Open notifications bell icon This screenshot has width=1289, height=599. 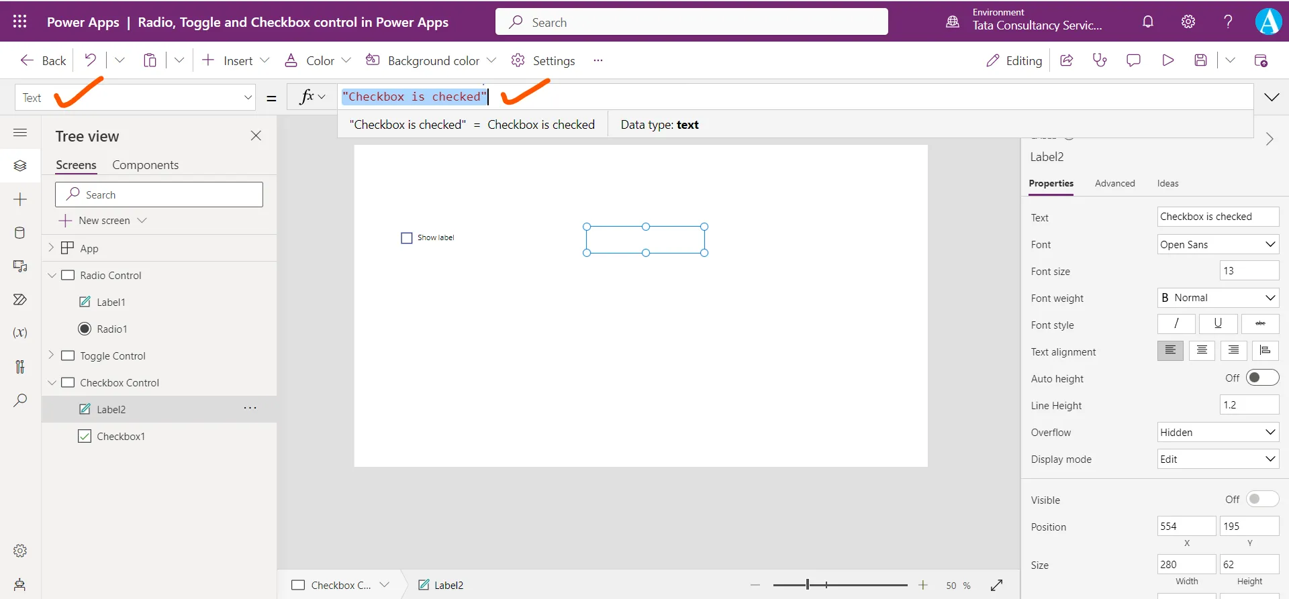[x=1148, y=21]
